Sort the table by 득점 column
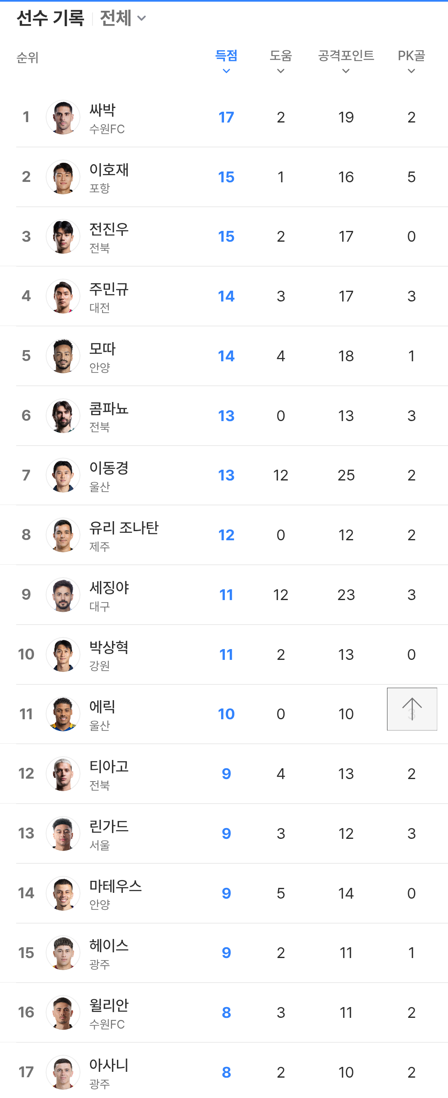Screen dimensions: 448x1098 (226, 61)
